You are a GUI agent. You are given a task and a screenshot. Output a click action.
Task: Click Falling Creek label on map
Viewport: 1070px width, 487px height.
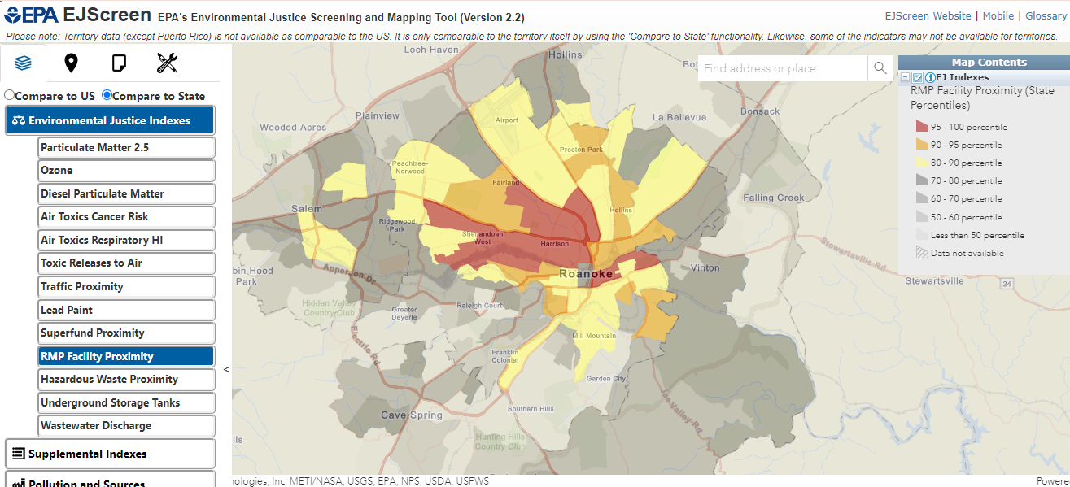774,198
